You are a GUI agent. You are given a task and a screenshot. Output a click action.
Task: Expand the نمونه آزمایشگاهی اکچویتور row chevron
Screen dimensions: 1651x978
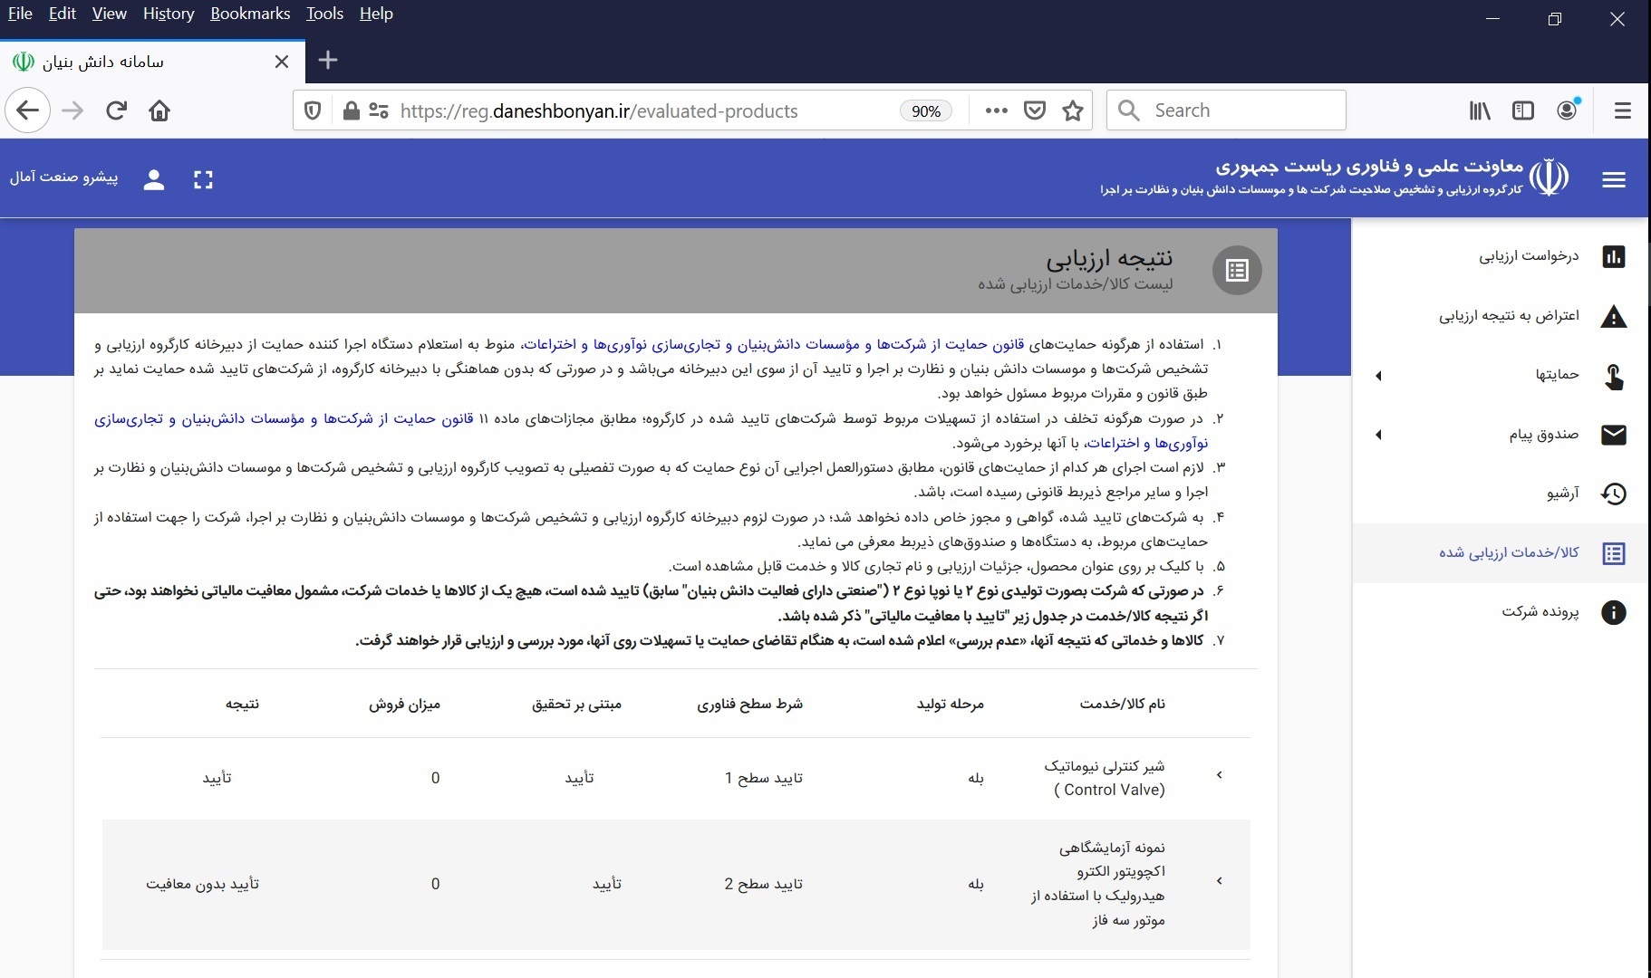pos(1220,881)
